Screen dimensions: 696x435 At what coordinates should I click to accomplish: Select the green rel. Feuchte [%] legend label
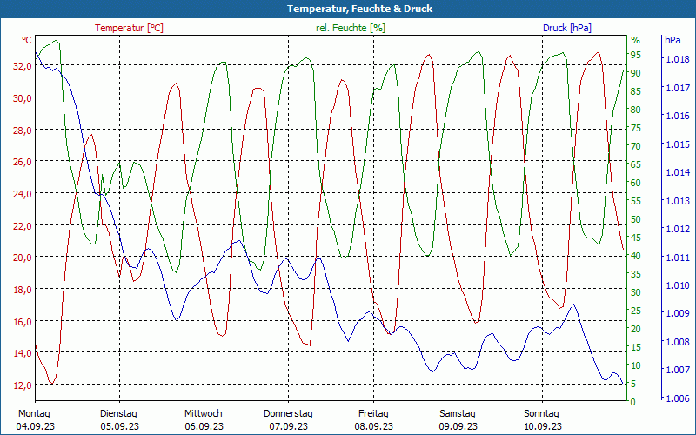pyautogui.click(x=351, y=28)
